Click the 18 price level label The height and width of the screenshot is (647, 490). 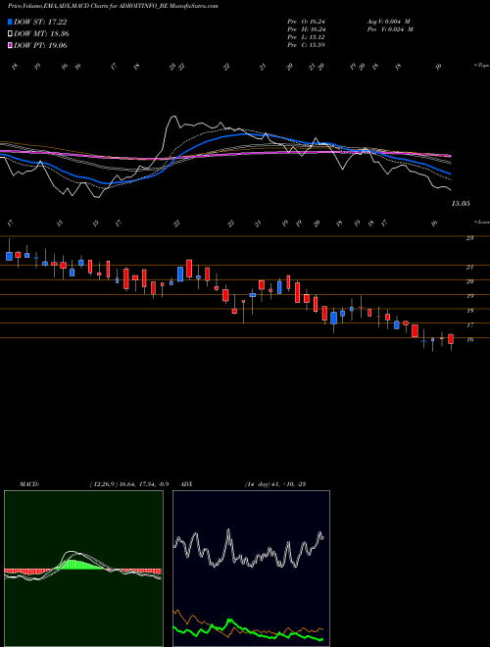click(469, 311)
